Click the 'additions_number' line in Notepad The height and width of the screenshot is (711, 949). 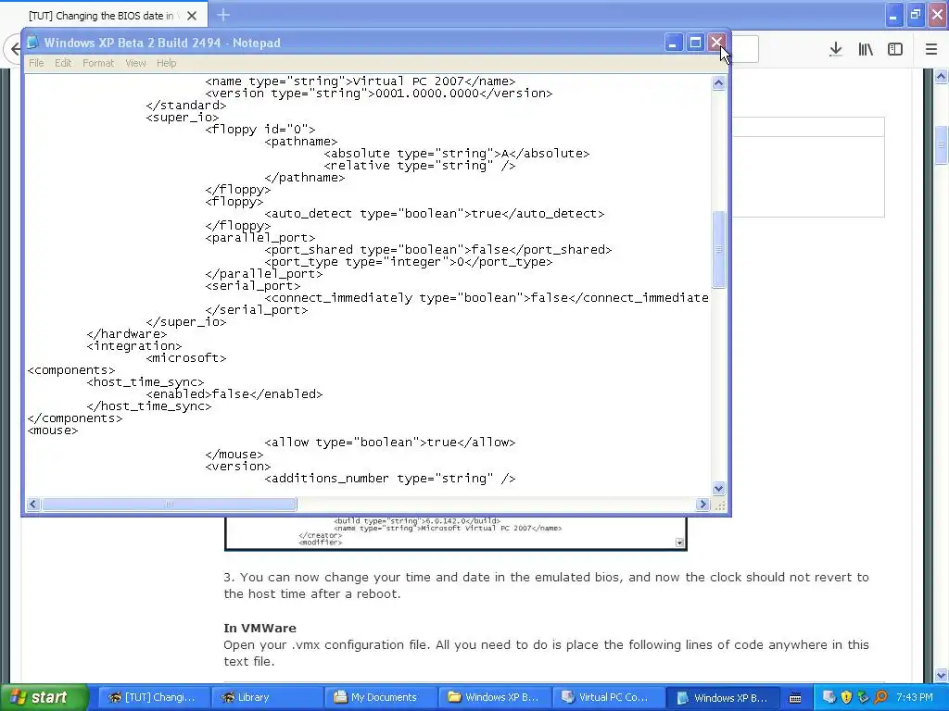390,479
